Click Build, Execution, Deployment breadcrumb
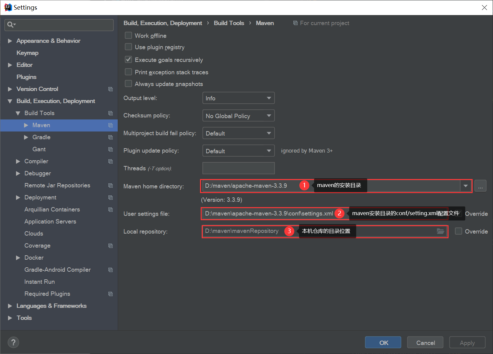Screen dimensions: 493x354 pyautogui.click(x=163, y=23)
